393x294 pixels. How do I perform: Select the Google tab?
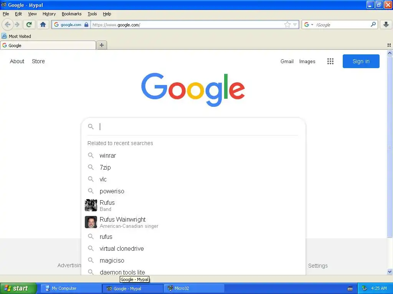(x=48, y=45)
